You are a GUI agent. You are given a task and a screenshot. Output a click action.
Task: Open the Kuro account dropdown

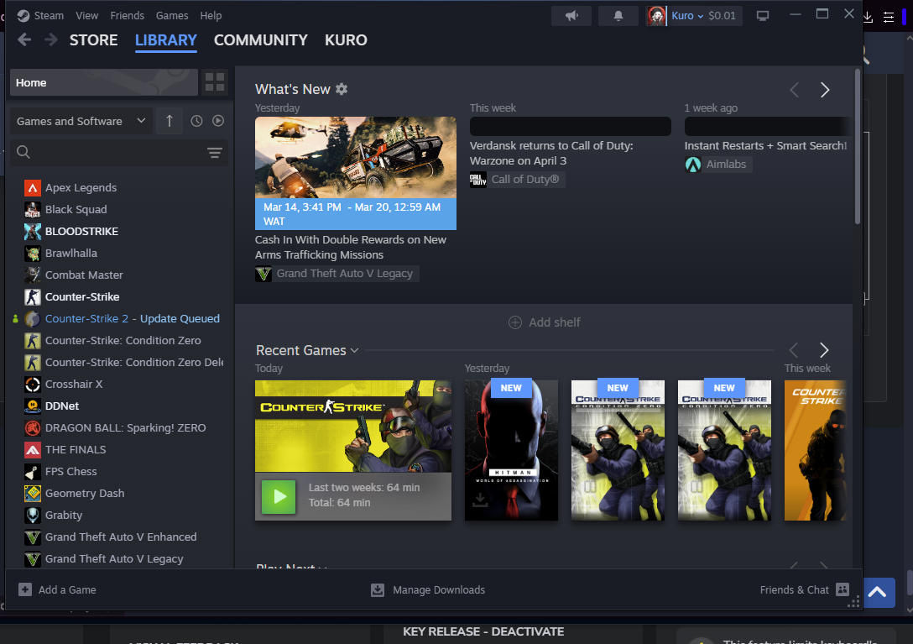(693, 16)
